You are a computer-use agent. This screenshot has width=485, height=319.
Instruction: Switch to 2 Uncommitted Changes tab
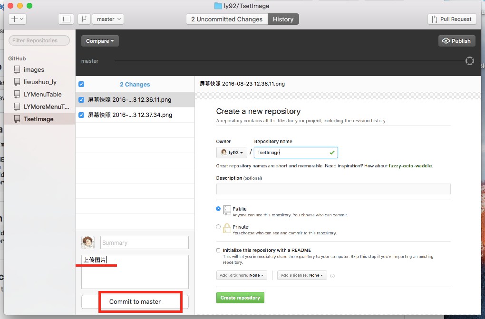click(x=227, y=19)
